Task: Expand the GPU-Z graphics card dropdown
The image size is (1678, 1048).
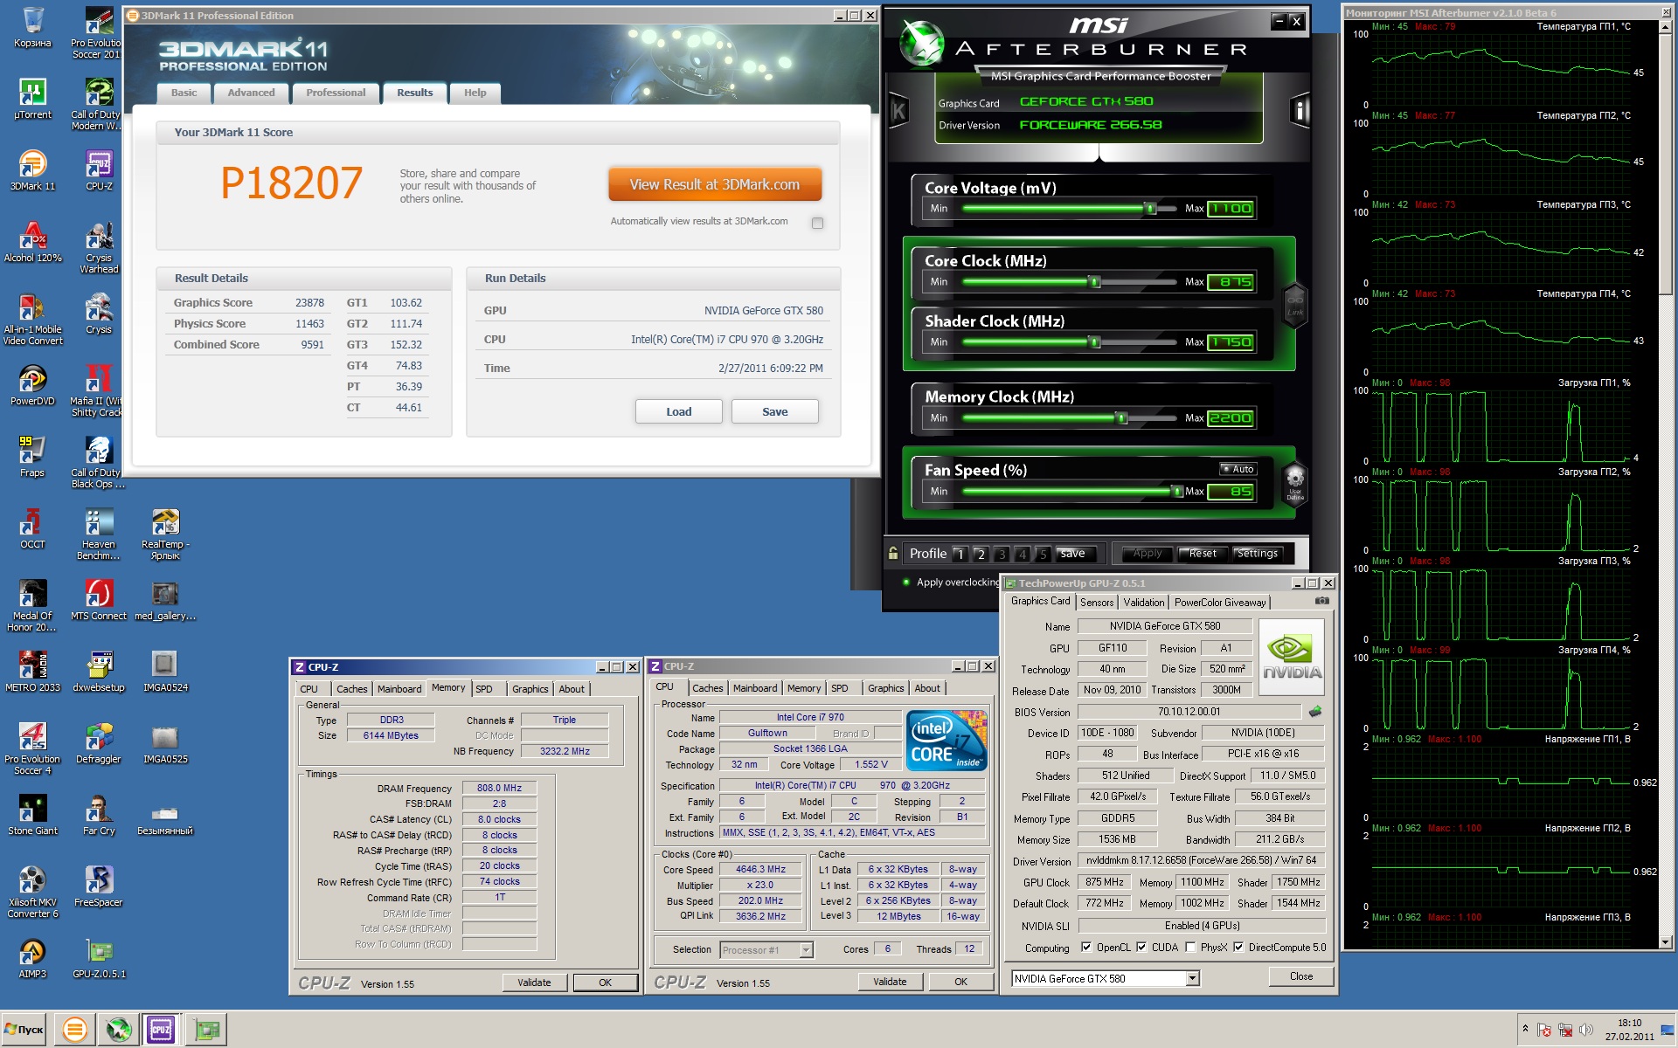Action: tap(1192, 979)
